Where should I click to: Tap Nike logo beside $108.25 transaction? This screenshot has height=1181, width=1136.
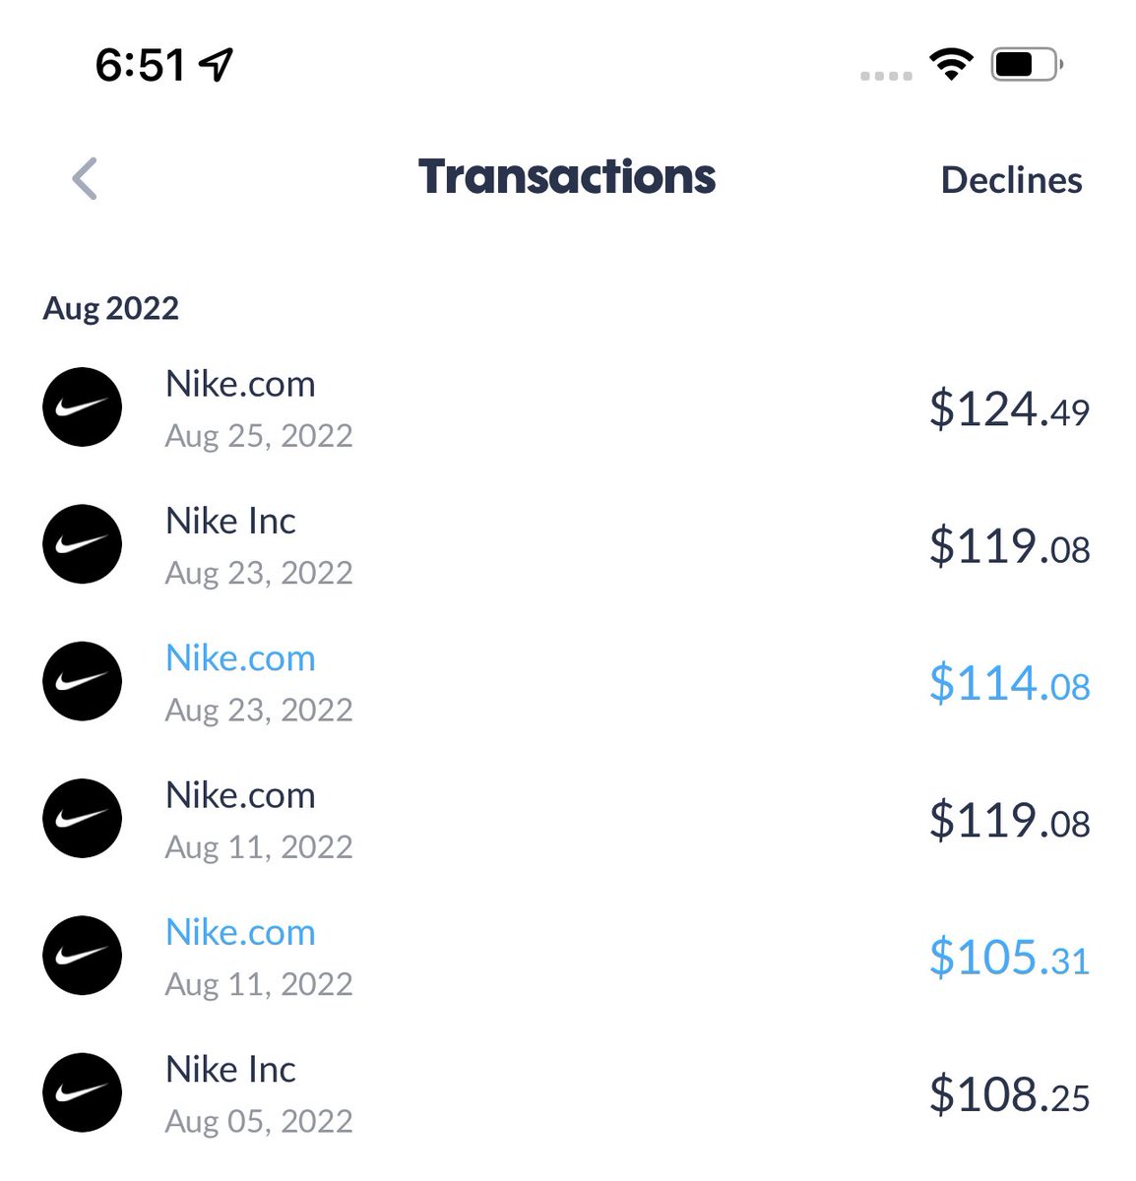pos(83,1092)
